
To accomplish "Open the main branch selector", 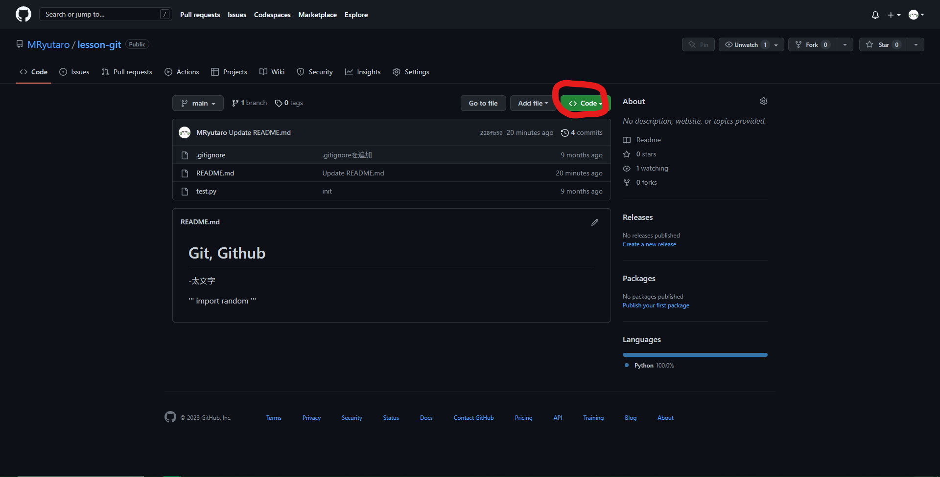I will pyautogui.click(x=198, y=103).
